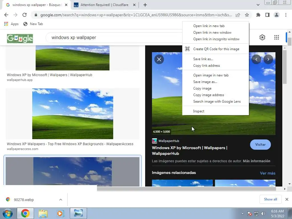Open Action Center flag icon
292x219 pixels.
point(250,214)
